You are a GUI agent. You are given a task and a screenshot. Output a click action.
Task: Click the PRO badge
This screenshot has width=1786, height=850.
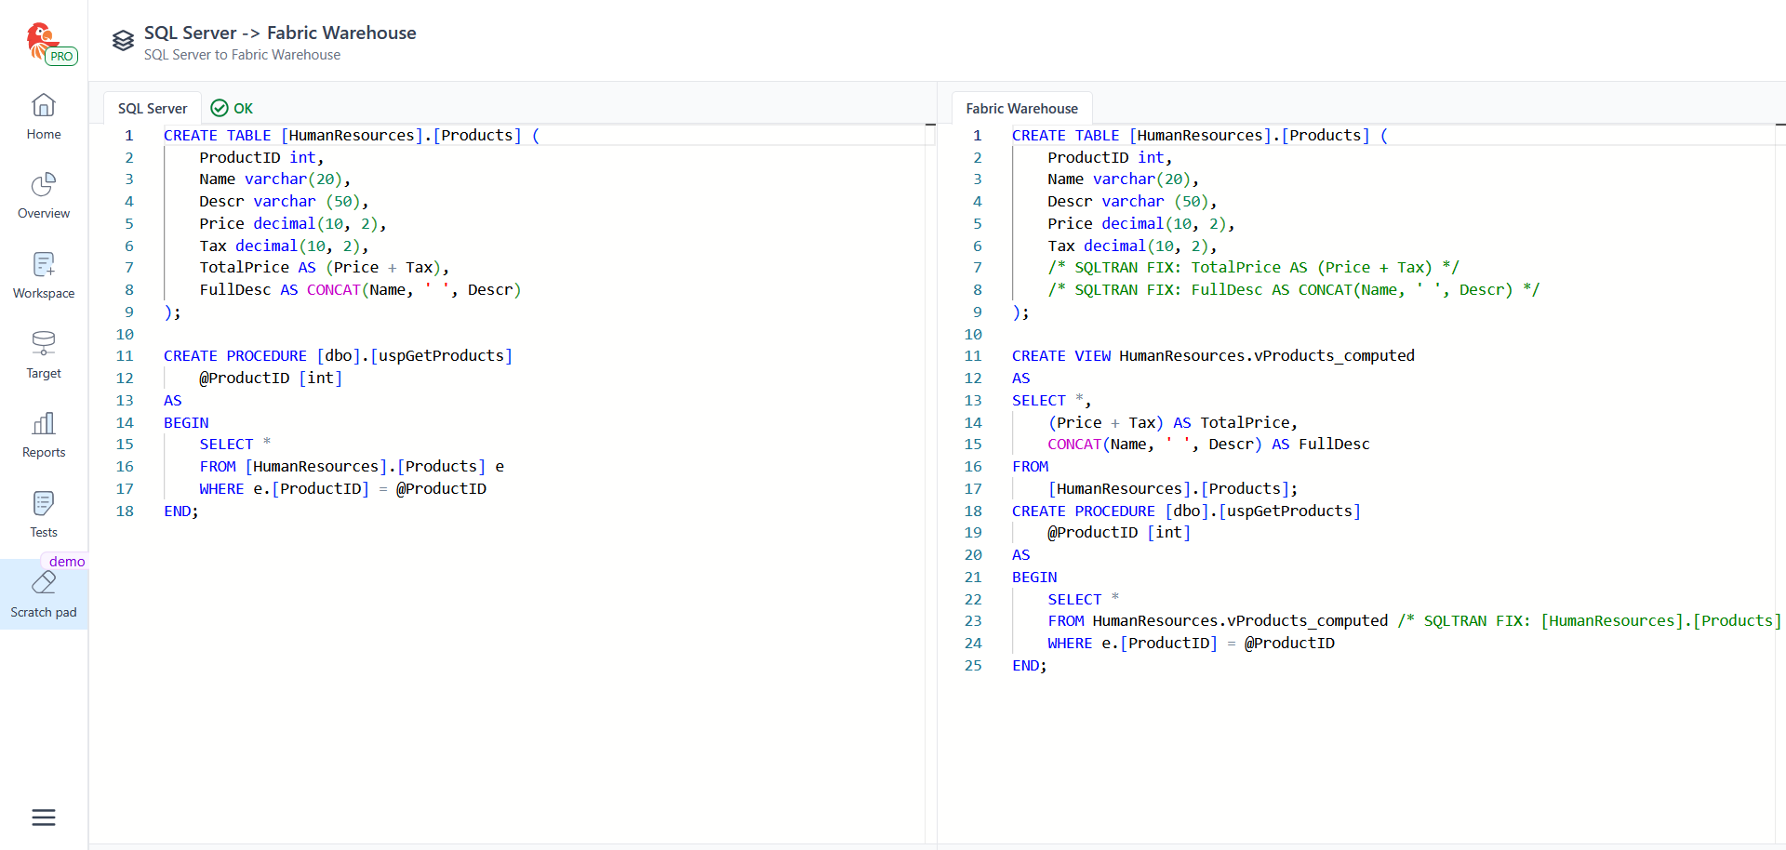click(x=62, y=57)
